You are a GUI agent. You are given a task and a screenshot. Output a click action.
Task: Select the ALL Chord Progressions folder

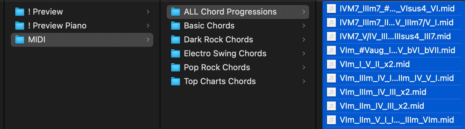tap(230, 12)
